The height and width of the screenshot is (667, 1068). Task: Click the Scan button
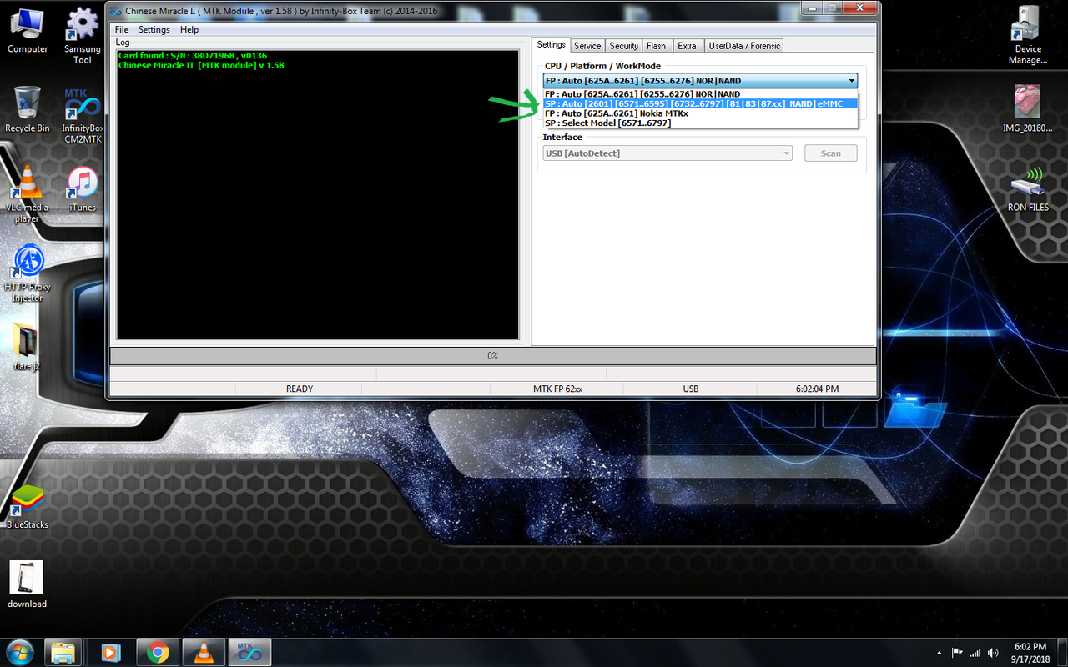pos(830,153)
